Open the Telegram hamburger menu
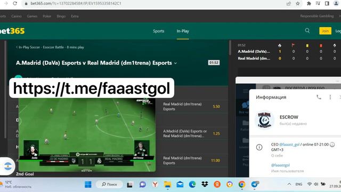341x192 pixels. pos(245,91)
